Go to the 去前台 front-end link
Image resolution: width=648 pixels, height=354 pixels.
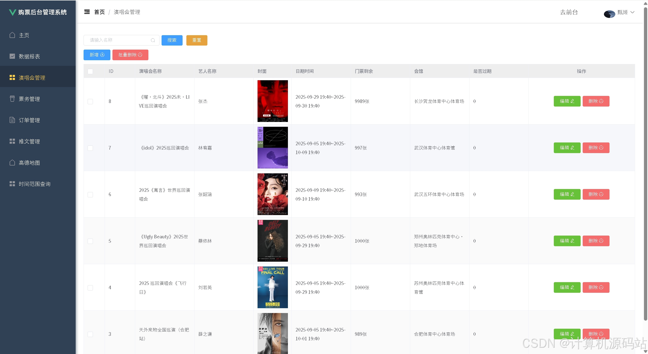(x=569, y=12)
